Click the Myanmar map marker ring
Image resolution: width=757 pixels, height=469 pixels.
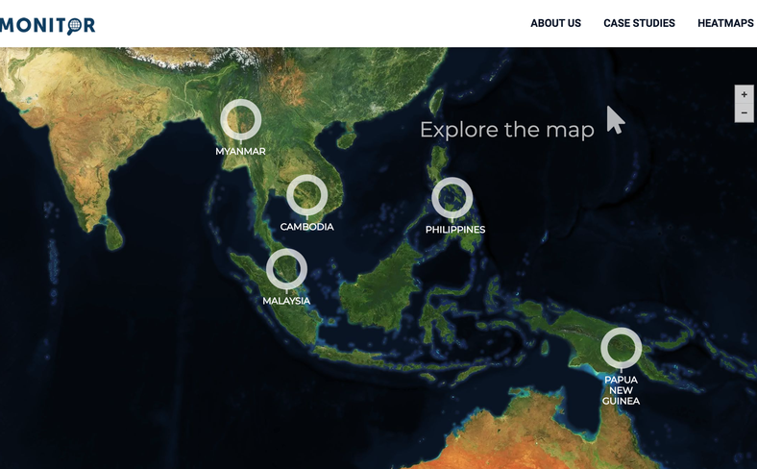pyautogui.click(x=240, y=120)
